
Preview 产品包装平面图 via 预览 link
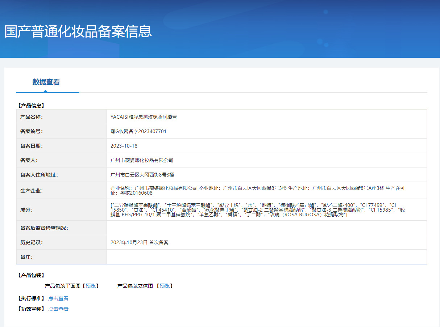[91, 286]
